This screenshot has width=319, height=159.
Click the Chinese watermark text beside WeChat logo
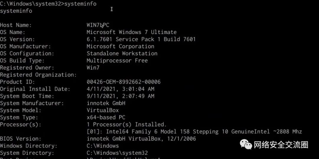pyautogui.click(x=281, y=145)
